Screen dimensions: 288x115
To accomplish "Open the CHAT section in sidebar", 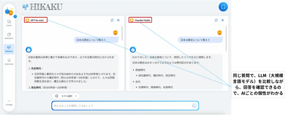I will tap(9, 23).
